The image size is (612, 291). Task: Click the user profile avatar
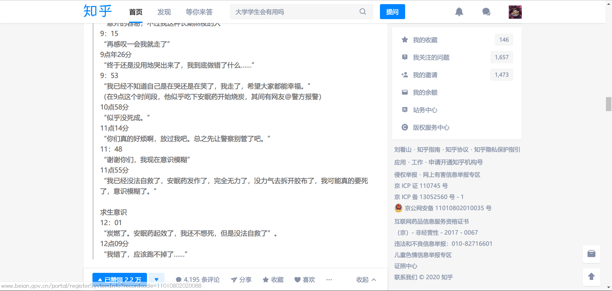(515, 12)
